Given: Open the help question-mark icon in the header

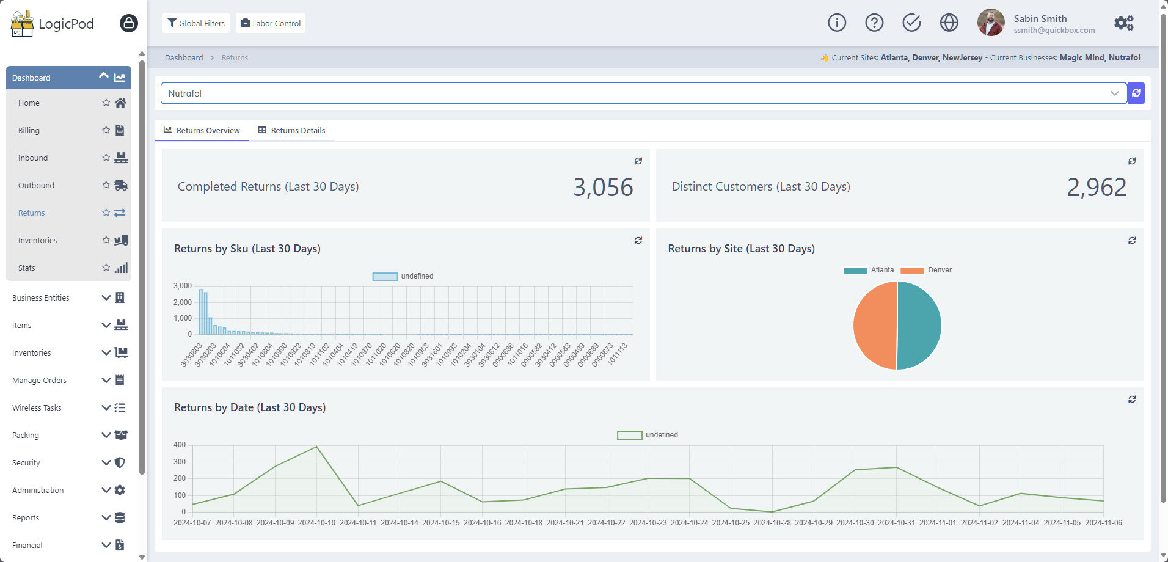Looking at the screenshot, I should pyautogui.click(x=874, y=23).
